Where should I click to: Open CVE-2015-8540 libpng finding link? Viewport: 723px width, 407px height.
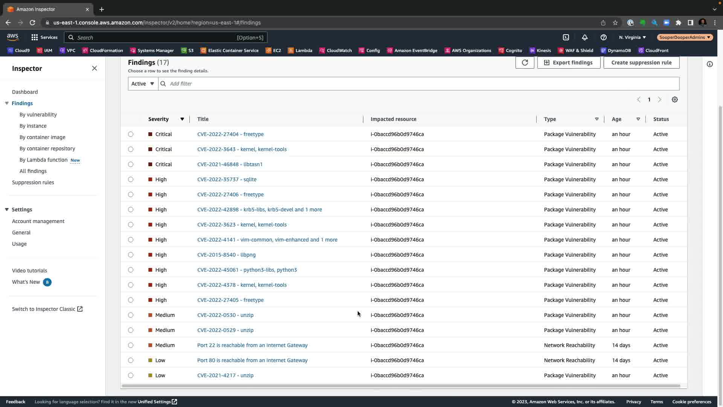tap(226, 255)
